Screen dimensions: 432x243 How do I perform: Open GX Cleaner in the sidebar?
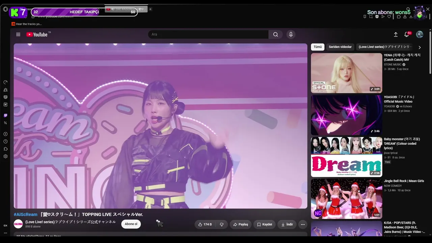click(5, 90)
